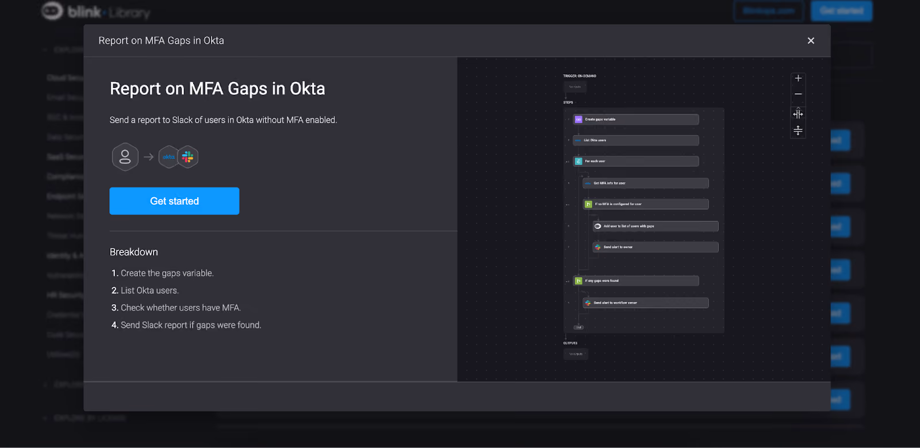
Task: Select the Get MFA info for user step
Action: click(646, 183)
